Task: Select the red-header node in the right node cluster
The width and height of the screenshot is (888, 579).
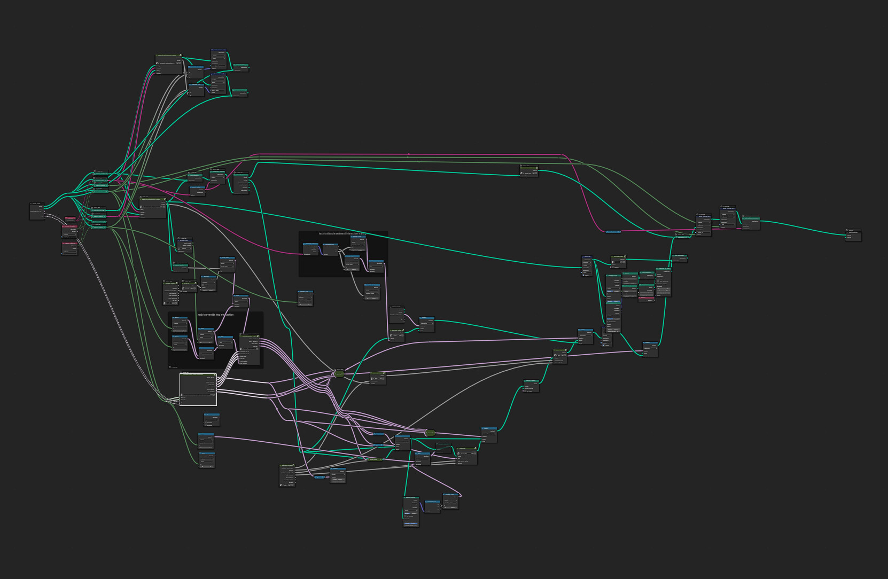Action: point(646,299)
